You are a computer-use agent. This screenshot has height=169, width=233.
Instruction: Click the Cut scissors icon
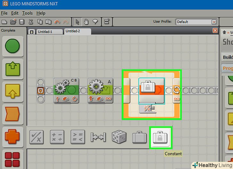31,22
